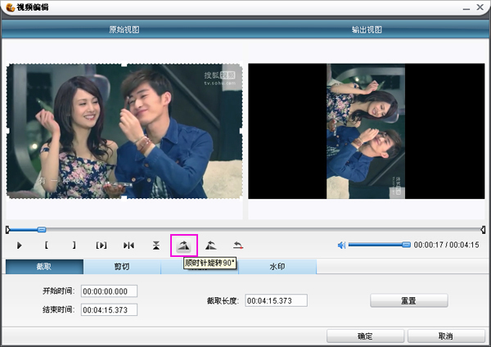Switch to the 截取 tab
This screenshot has height=347, width=491.
point(44,267)
